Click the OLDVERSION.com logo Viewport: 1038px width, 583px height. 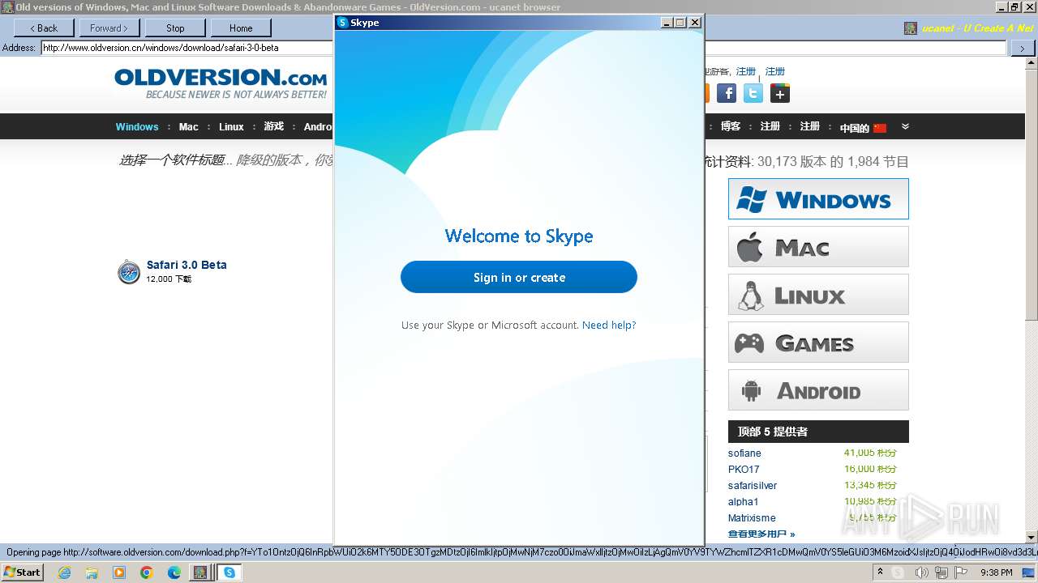point(221,83)
